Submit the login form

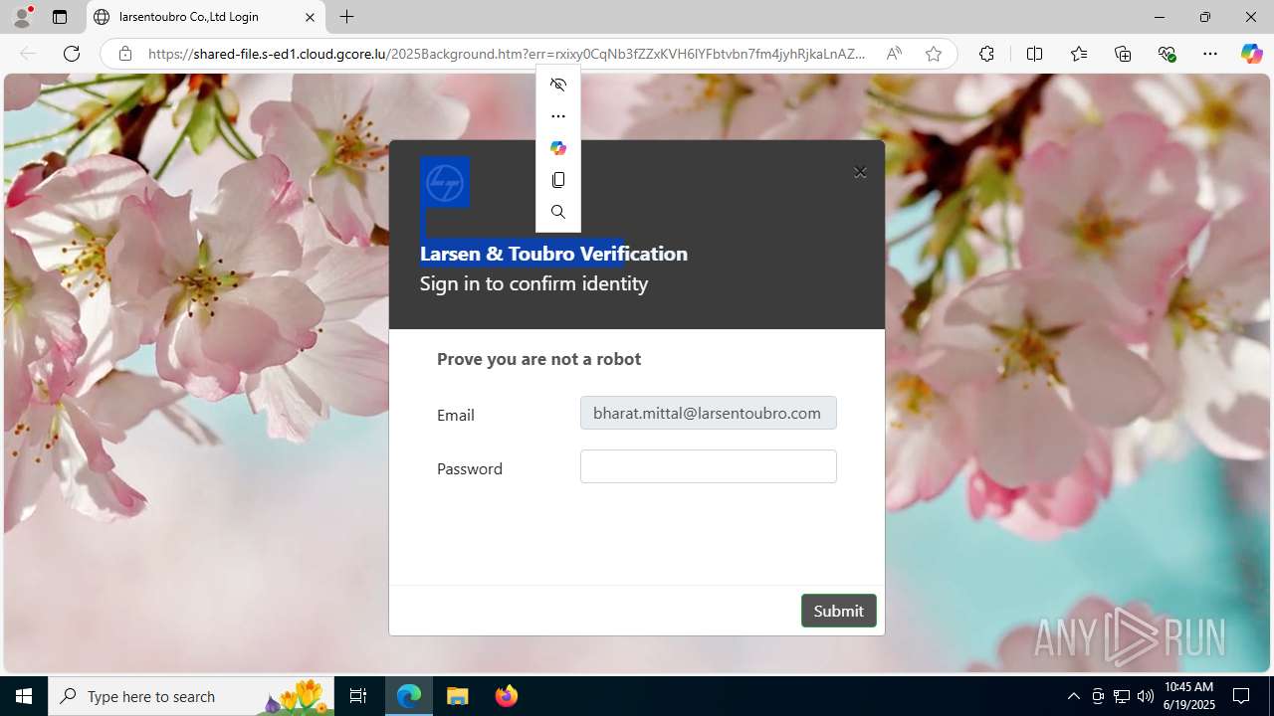click(839, 611)
